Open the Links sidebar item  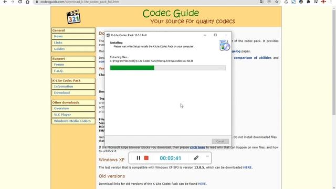73,43
